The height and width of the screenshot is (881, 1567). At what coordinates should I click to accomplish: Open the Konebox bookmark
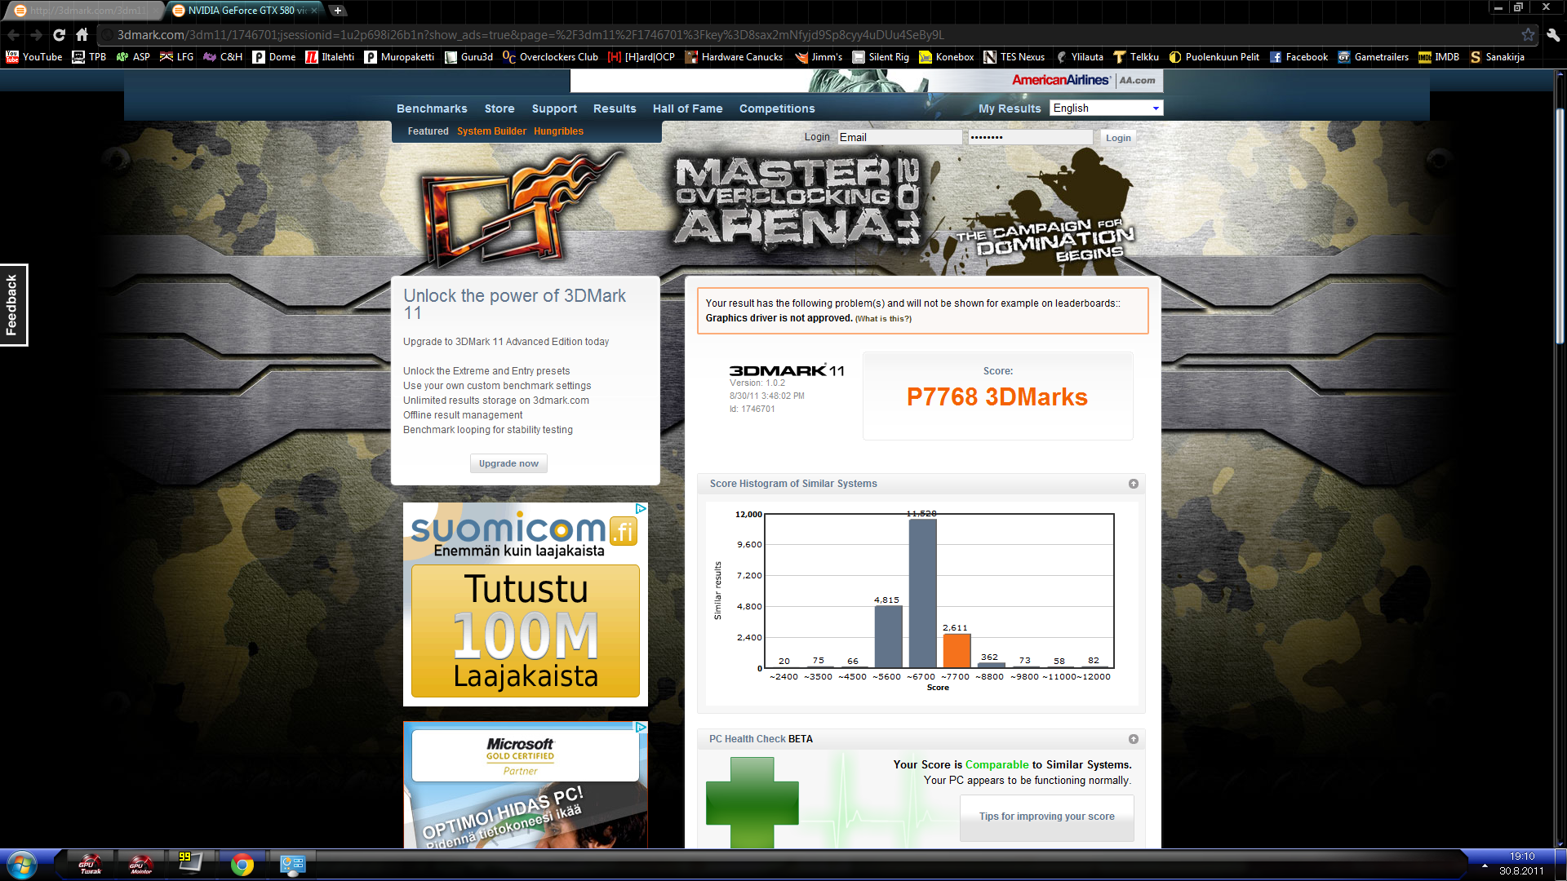947,57
